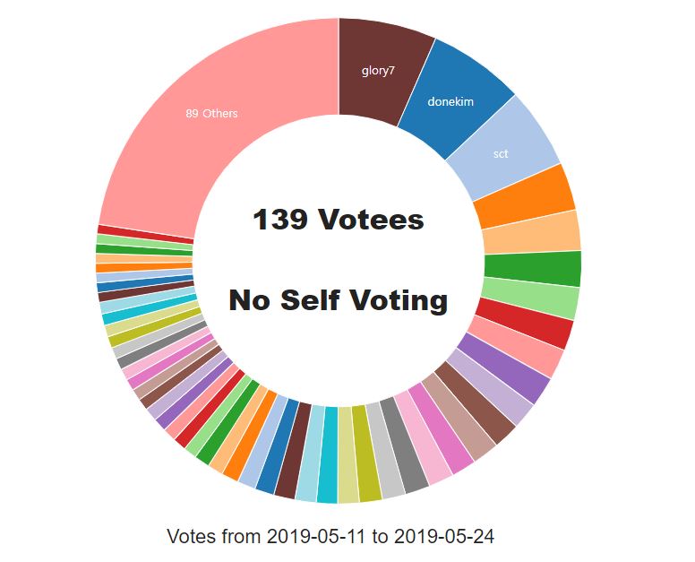This screenshot has height=562, width=695.
Task: Click the No Self Voting label
Action: (x=339, y=300)
